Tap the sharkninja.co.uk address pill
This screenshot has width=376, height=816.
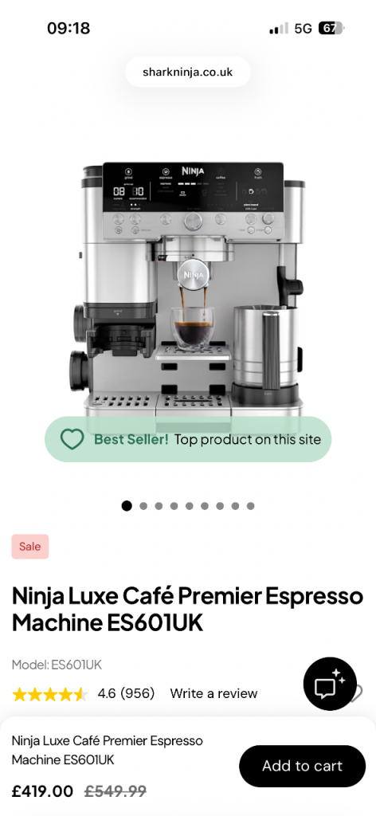pos(188,72)
